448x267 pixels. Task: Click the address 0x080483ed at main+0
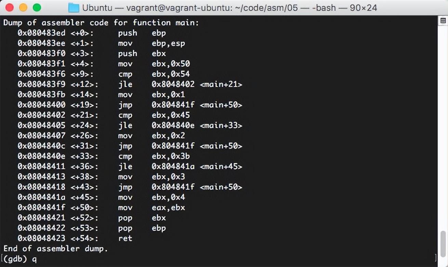coord(42,33)
